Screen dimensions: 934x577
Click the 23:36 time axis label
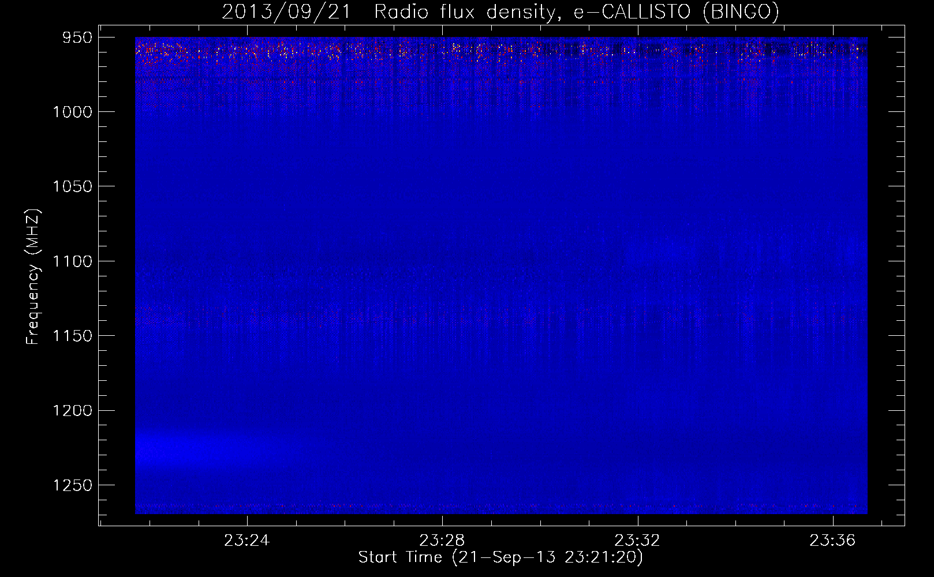tap(832, 541)
